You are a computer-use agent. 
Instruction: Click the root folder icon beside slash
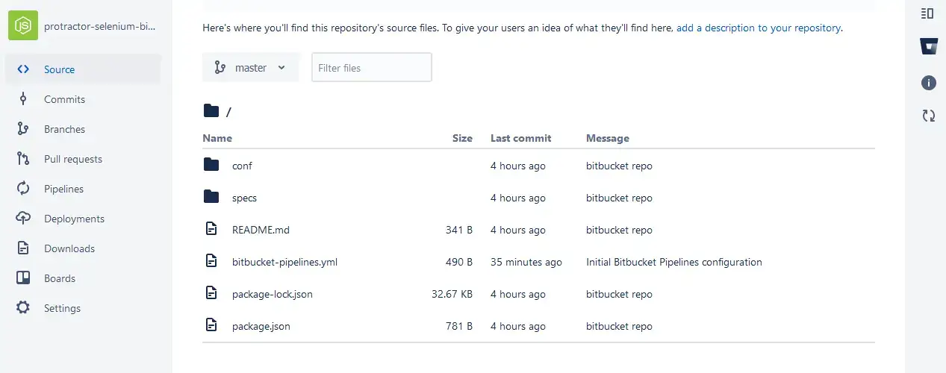(x=211, y=111)
